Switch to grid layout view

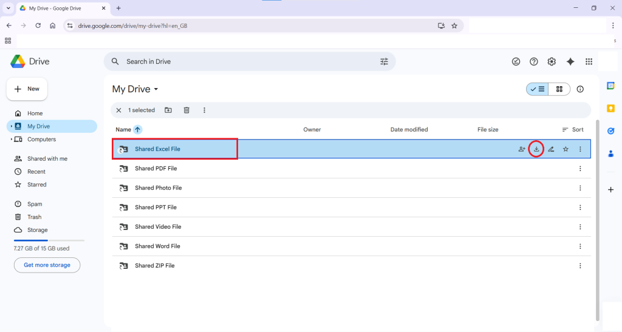coord(559,89)
